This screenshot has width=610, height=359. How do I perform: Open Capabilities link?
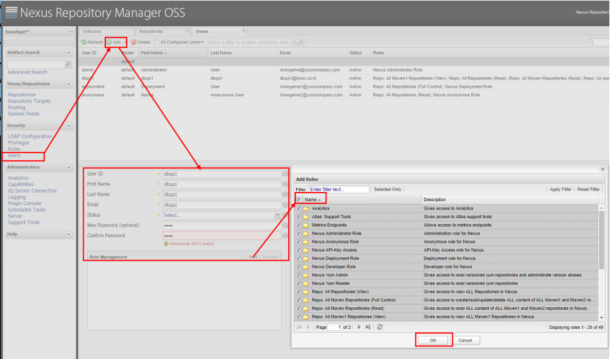coord(20,184)
